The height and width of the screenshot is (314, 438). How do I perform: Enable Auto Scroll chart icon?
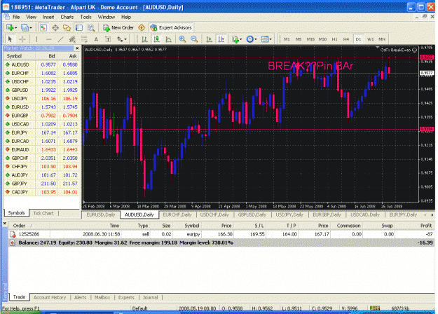209,39
